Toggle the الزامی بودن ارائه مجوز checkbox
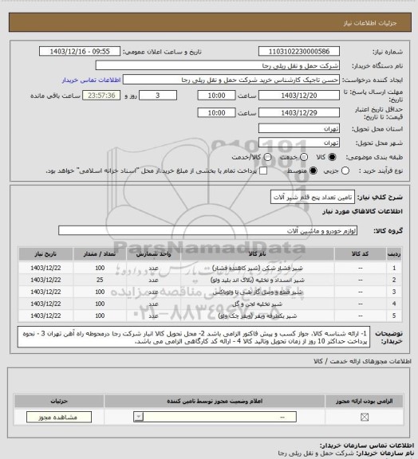This screenshot has width=418, height=459. point(365,417)
